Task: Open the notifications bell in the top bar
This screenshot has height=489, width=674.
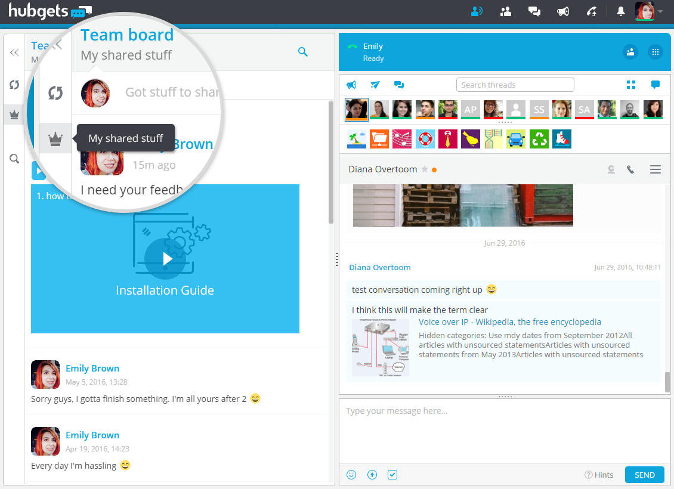Action: [621, 11]
